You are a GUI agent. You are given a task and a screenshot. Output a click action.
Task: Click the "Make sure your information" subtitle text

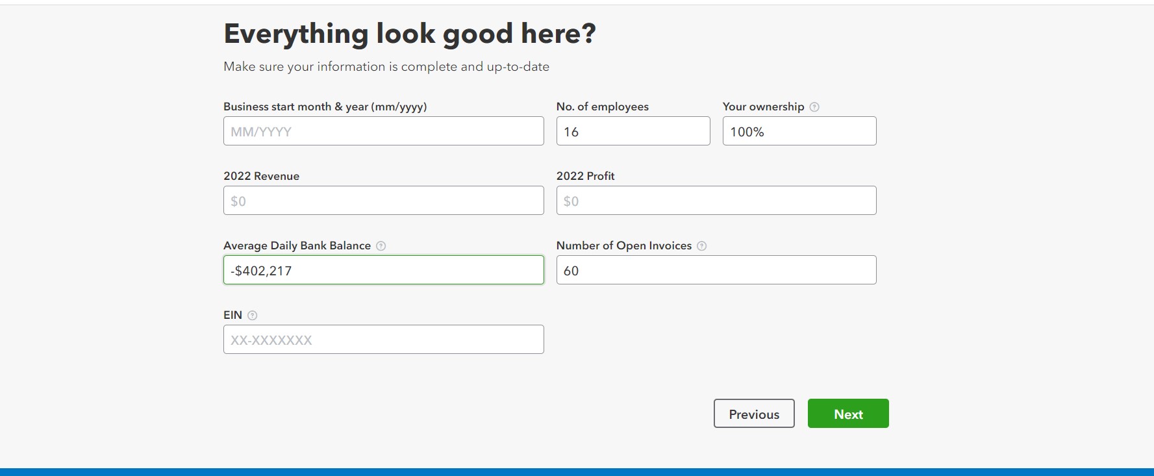(386, 67)
